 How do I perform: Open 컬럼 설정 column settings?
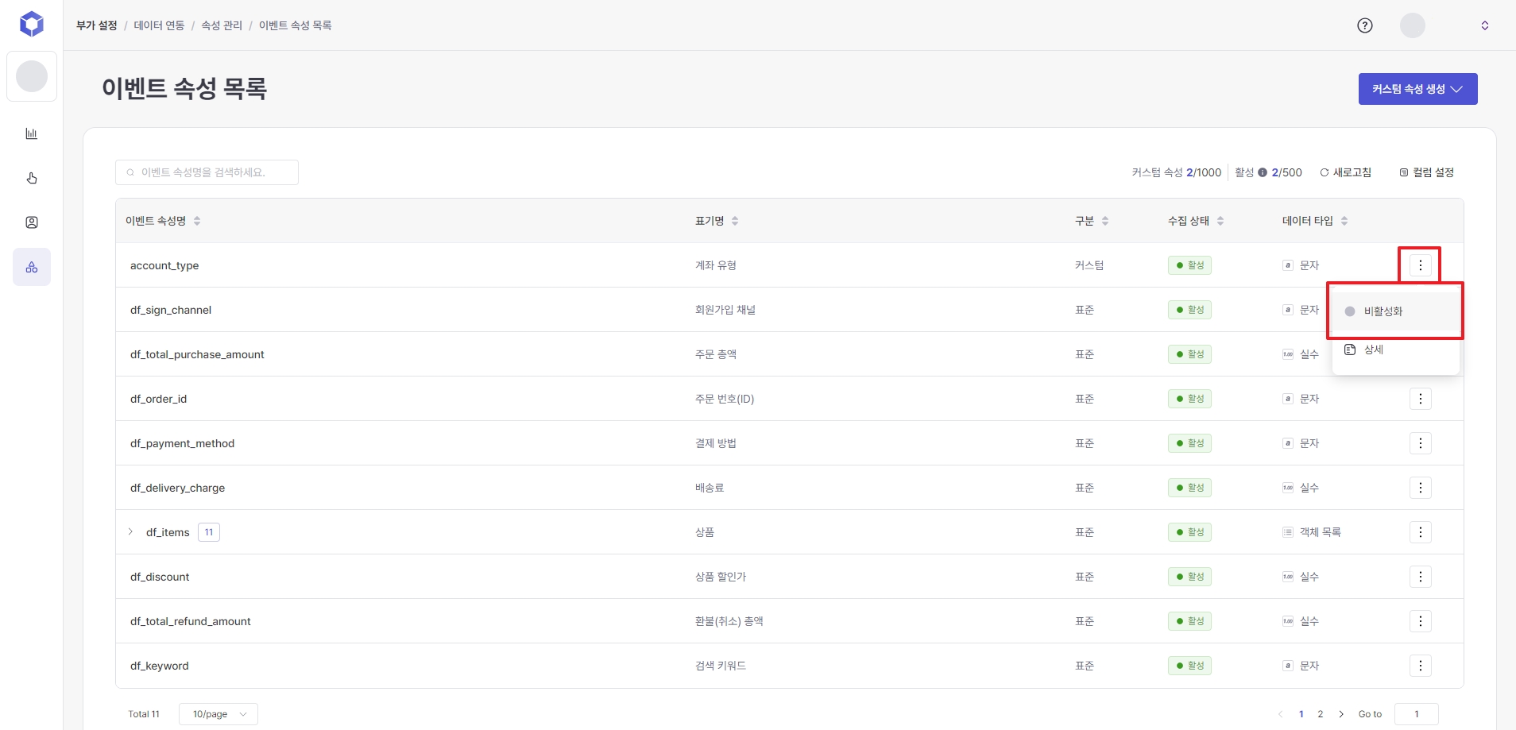pos(1426,172)
